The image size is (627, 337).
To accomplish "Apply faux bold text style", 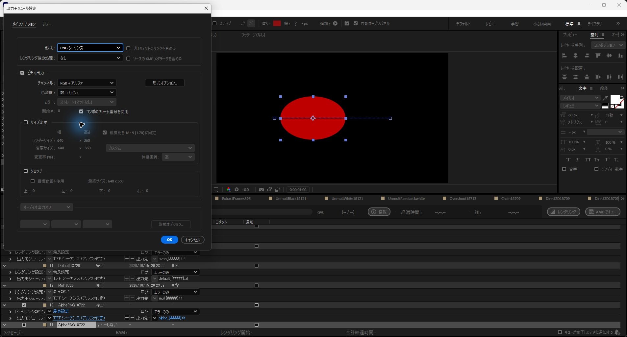I will click(x=568, y=160).
